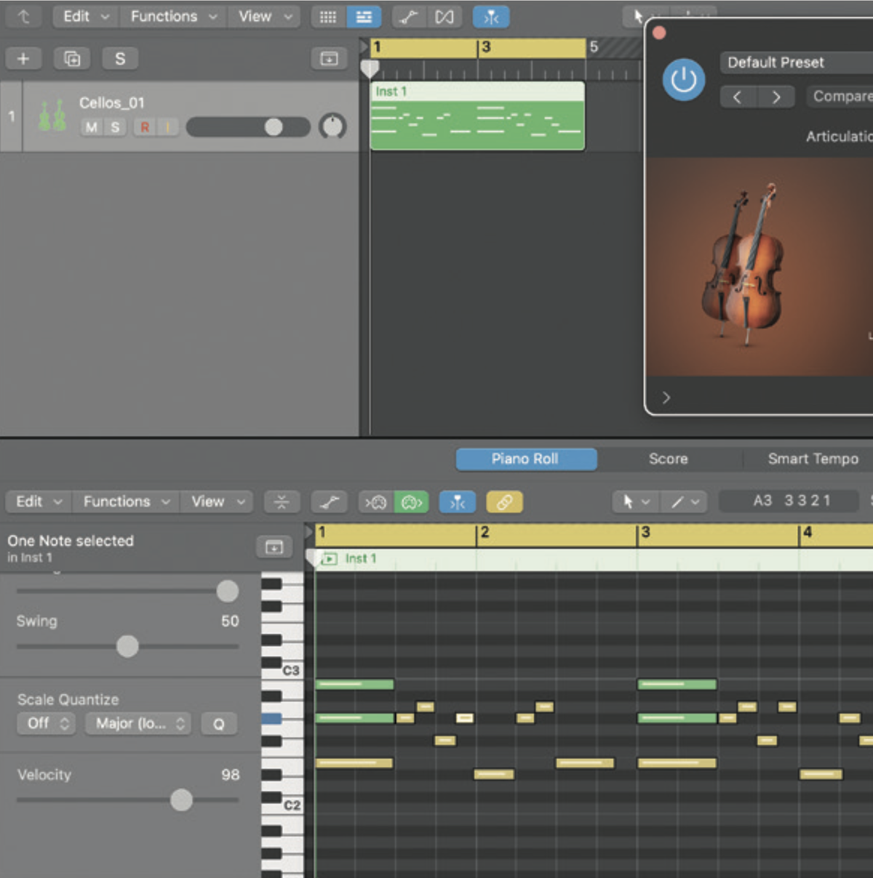
Task: Expand the Functions menu in the Piano Roll
Action: click(124, 502)
